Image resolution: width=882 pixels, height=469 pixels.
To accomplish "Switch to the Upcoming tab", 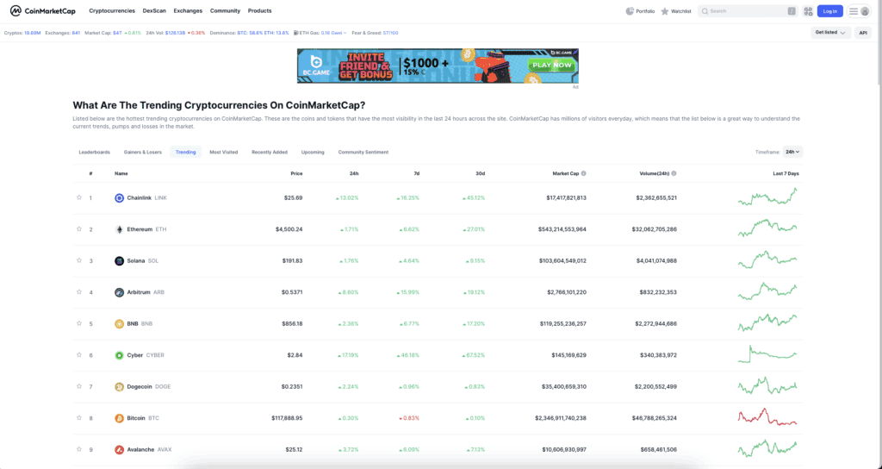I will tap(313, 152).
